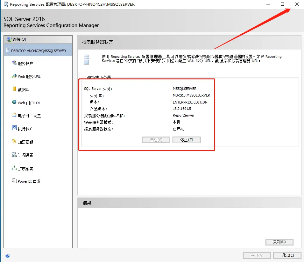Click the 服务帐户 icon in sidebar

14,63
